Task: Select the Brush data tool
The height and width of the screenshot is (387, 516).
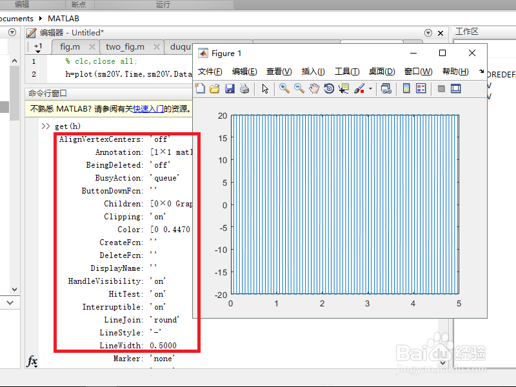Action: point(359,88)
